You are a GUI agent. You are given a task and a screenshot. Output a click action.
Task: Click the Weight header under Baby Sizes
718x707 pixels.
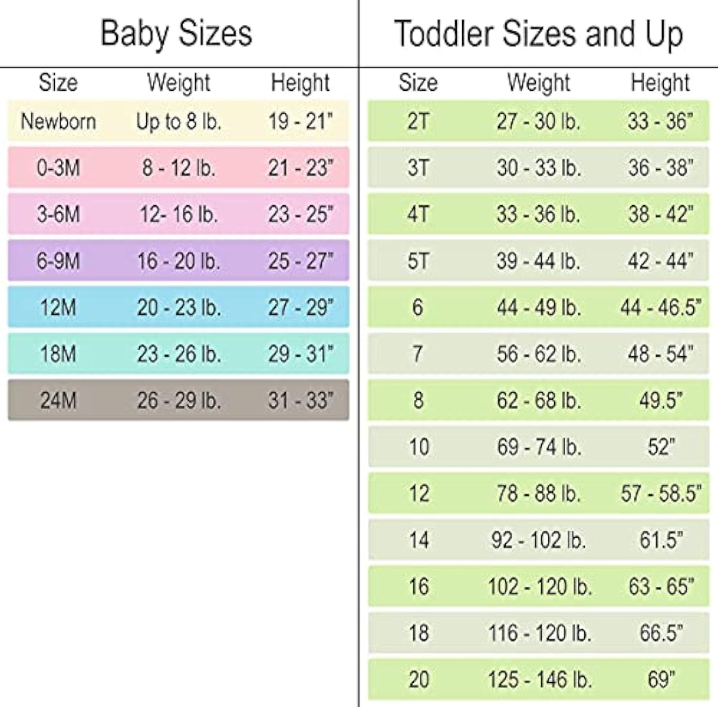179,83
